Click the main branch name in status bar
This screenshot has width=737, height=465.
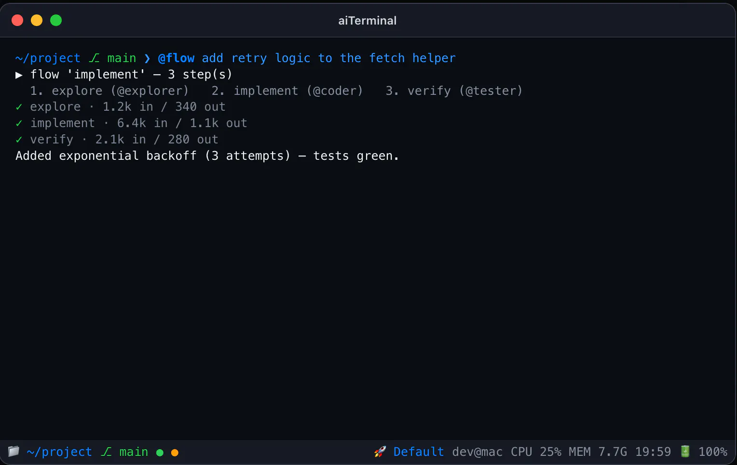(134, 452)
